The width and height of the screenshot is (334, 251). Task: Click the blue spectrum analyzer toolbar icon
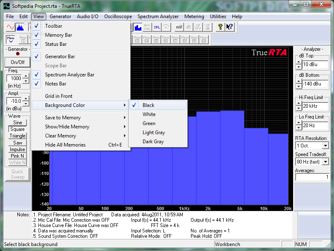click(x=20, y=27)
